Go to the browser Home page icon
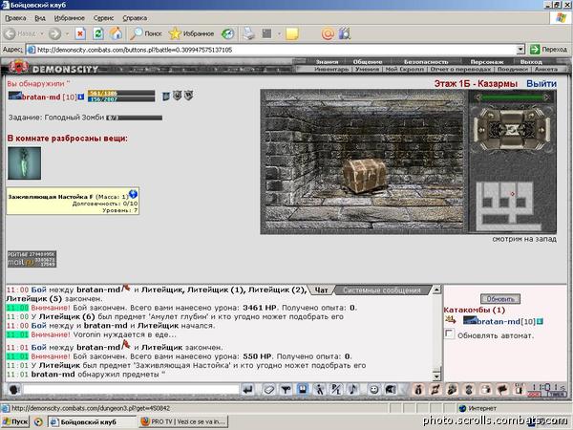Image resolution: width=573 pixels, height=430 pixels. coord(116,33)
